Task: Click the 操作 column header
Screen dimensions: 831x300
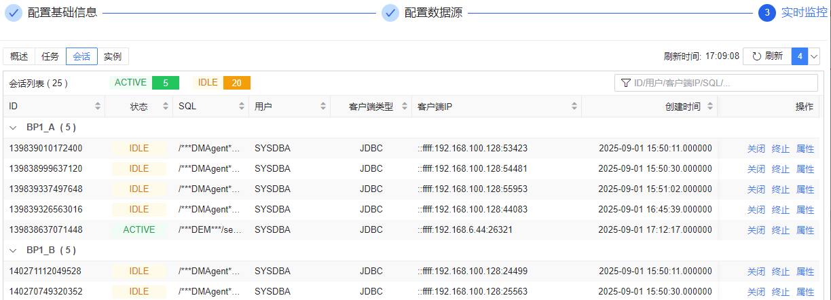Action: [805, 107]
